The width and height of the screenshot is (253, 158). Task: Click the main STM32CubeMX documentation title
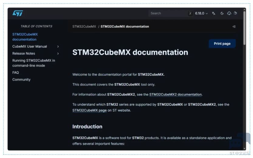(130, 52)
